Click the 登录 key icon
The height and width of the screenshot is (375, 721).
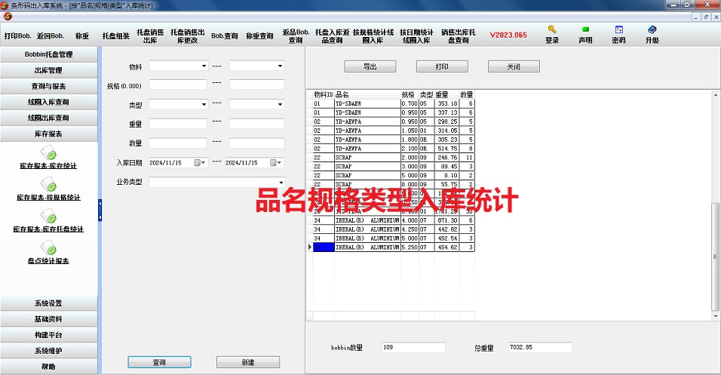[x=552, y=31]
